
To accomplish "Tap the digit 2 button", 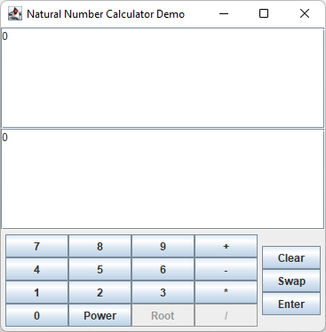I will click(100, 292).
